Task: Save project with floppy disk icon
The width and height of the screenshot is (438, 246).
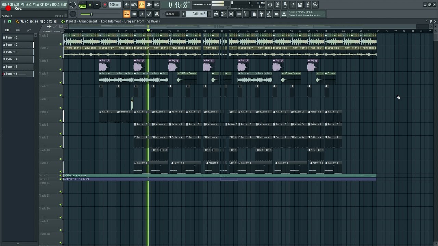Action: coord(300,5)
